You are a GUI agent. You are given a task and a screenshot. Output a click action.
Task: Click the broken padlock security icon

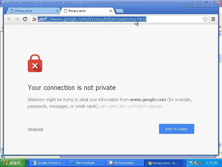tap(34, 19)
